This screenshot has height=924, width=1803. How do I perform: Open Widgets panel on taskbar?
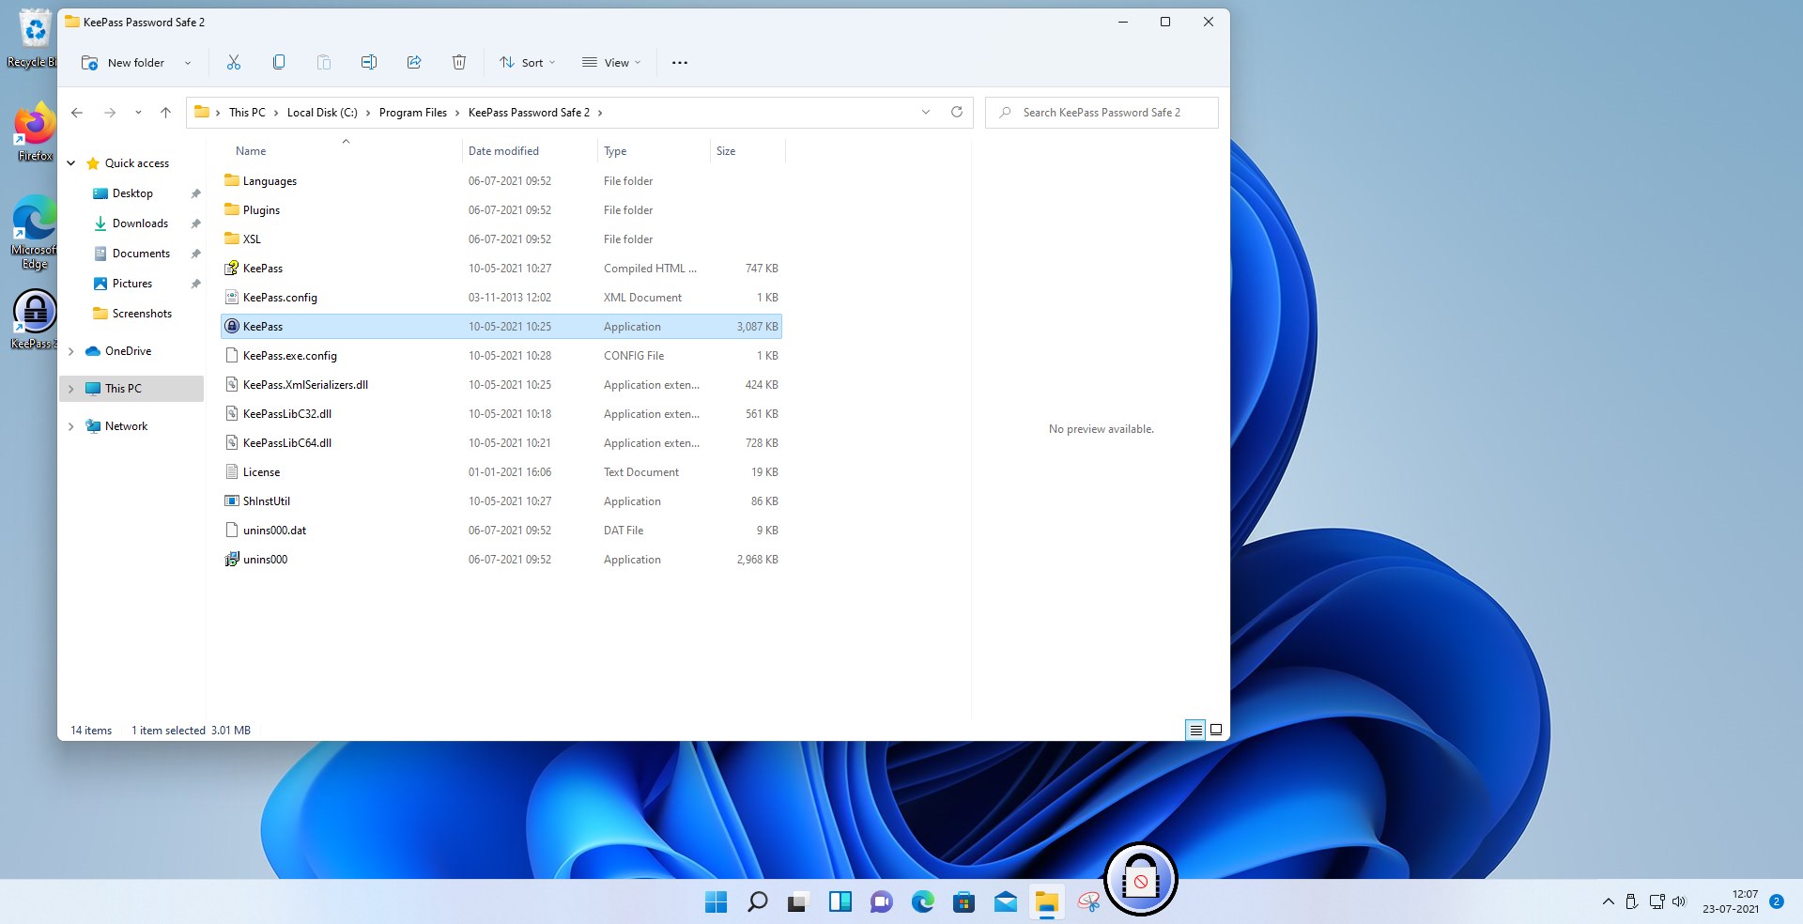point(840,902)
